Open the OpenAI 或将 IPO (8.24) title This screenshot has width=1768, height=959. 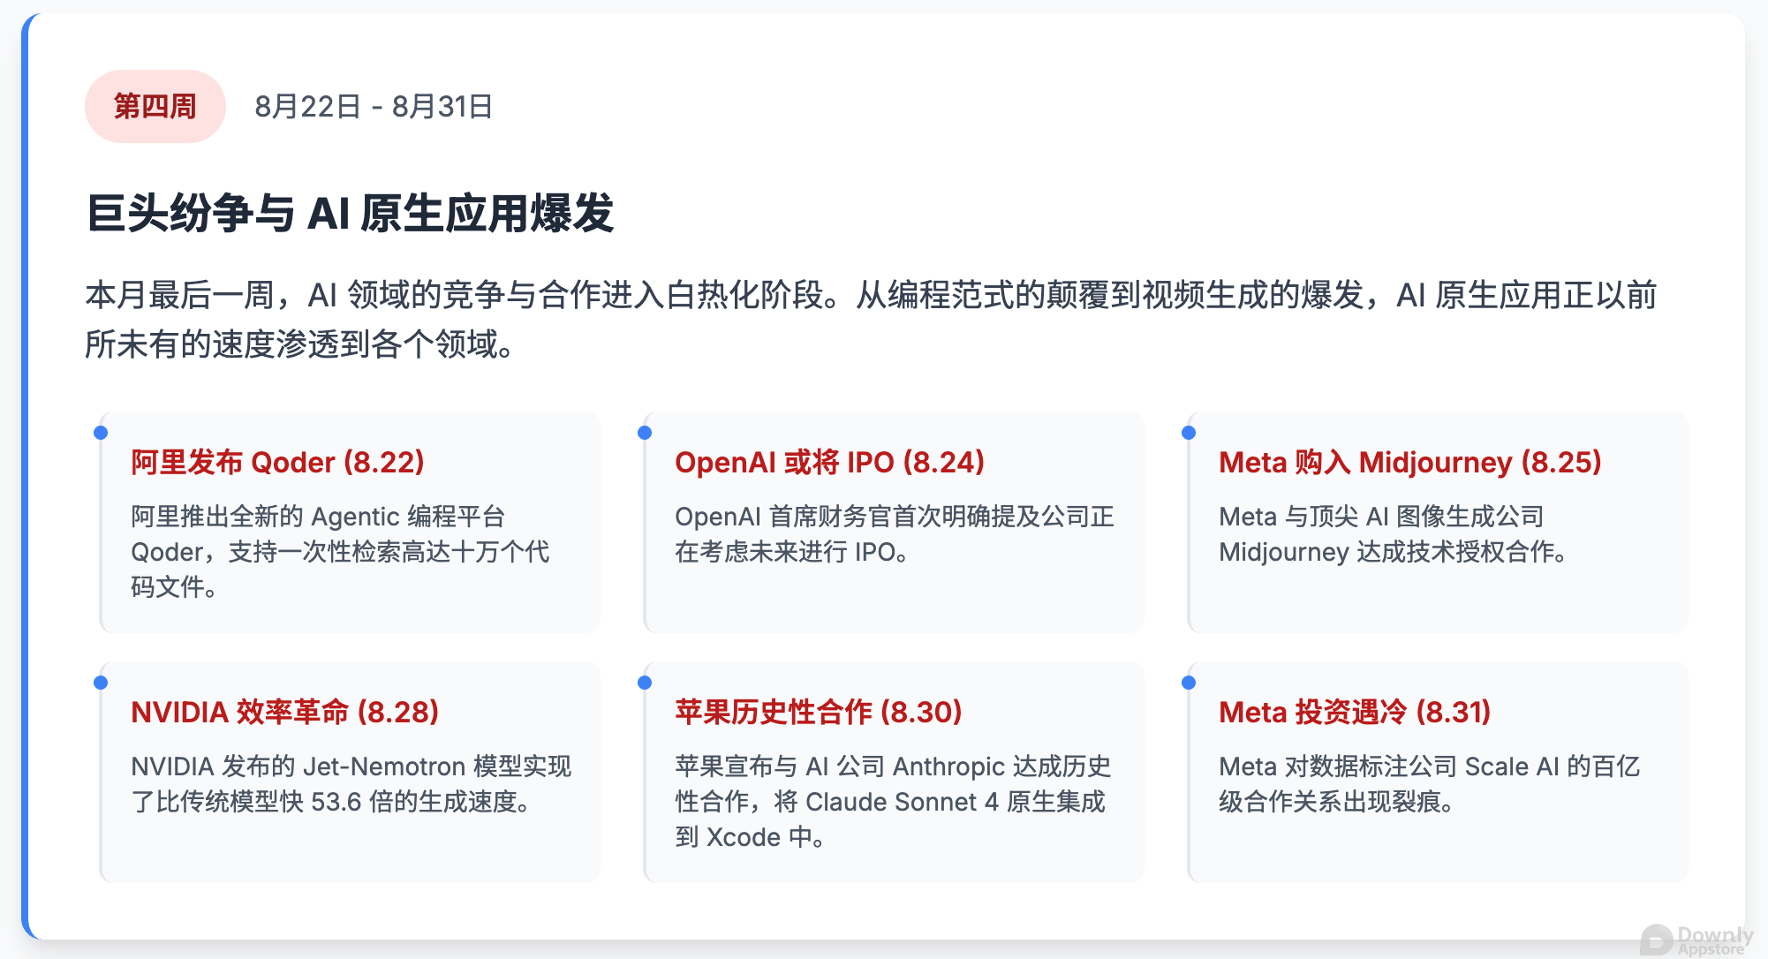click(x=829, y=462)
